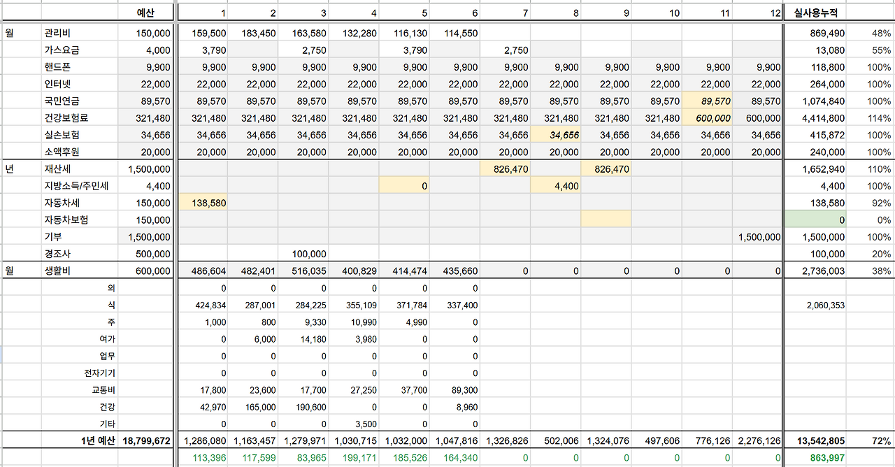Click the 자동차세 row label
This screenshot has width=895, height=467.
point(60,203)
